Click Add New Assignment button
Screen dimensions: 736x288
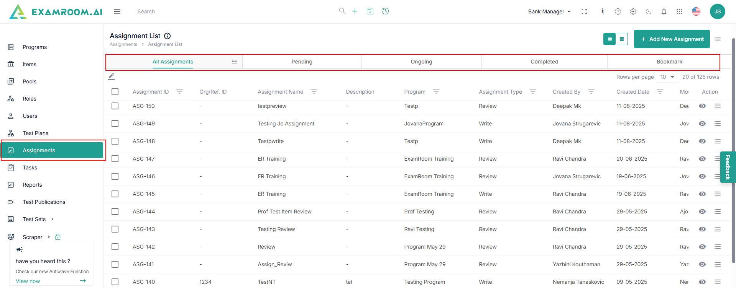pos(672,39)
